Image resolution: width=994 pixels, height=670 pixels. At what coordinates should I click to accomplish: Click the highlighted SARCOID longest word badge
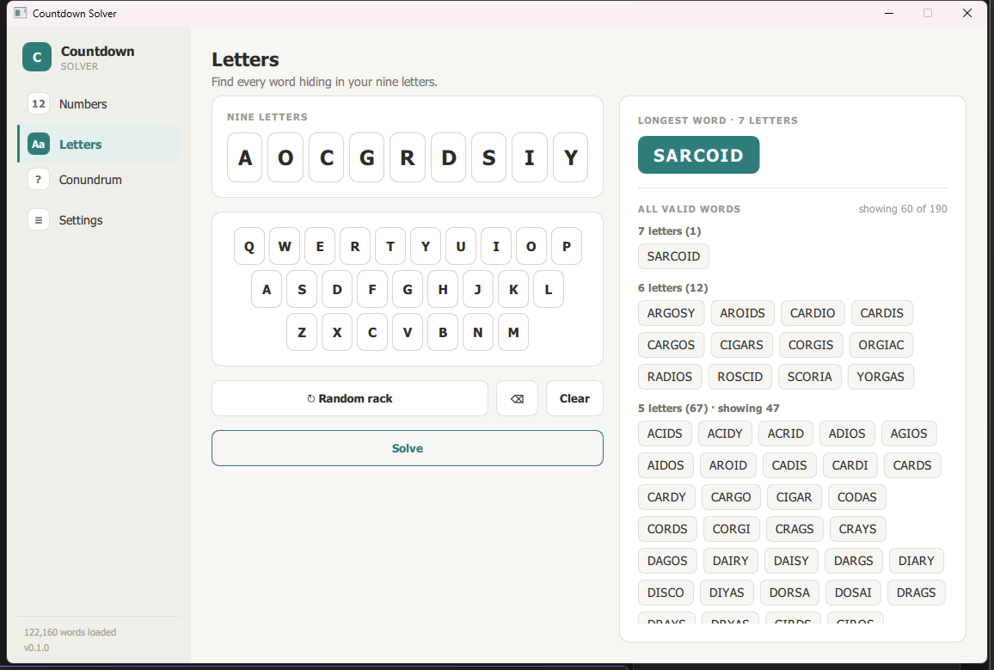pos(698,155)
